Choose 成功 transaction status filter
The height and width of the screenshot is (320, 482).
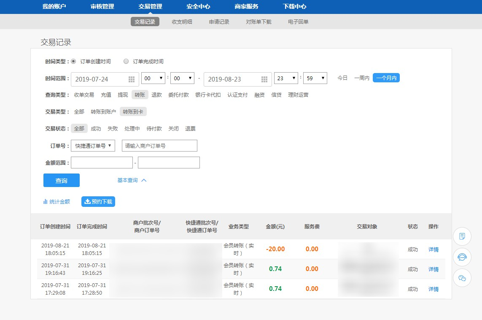tap(96, 129)
